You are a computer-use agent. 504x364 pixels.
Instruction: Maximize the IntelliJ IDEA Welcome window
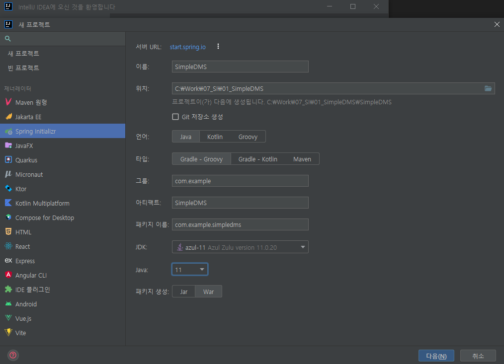352,6
